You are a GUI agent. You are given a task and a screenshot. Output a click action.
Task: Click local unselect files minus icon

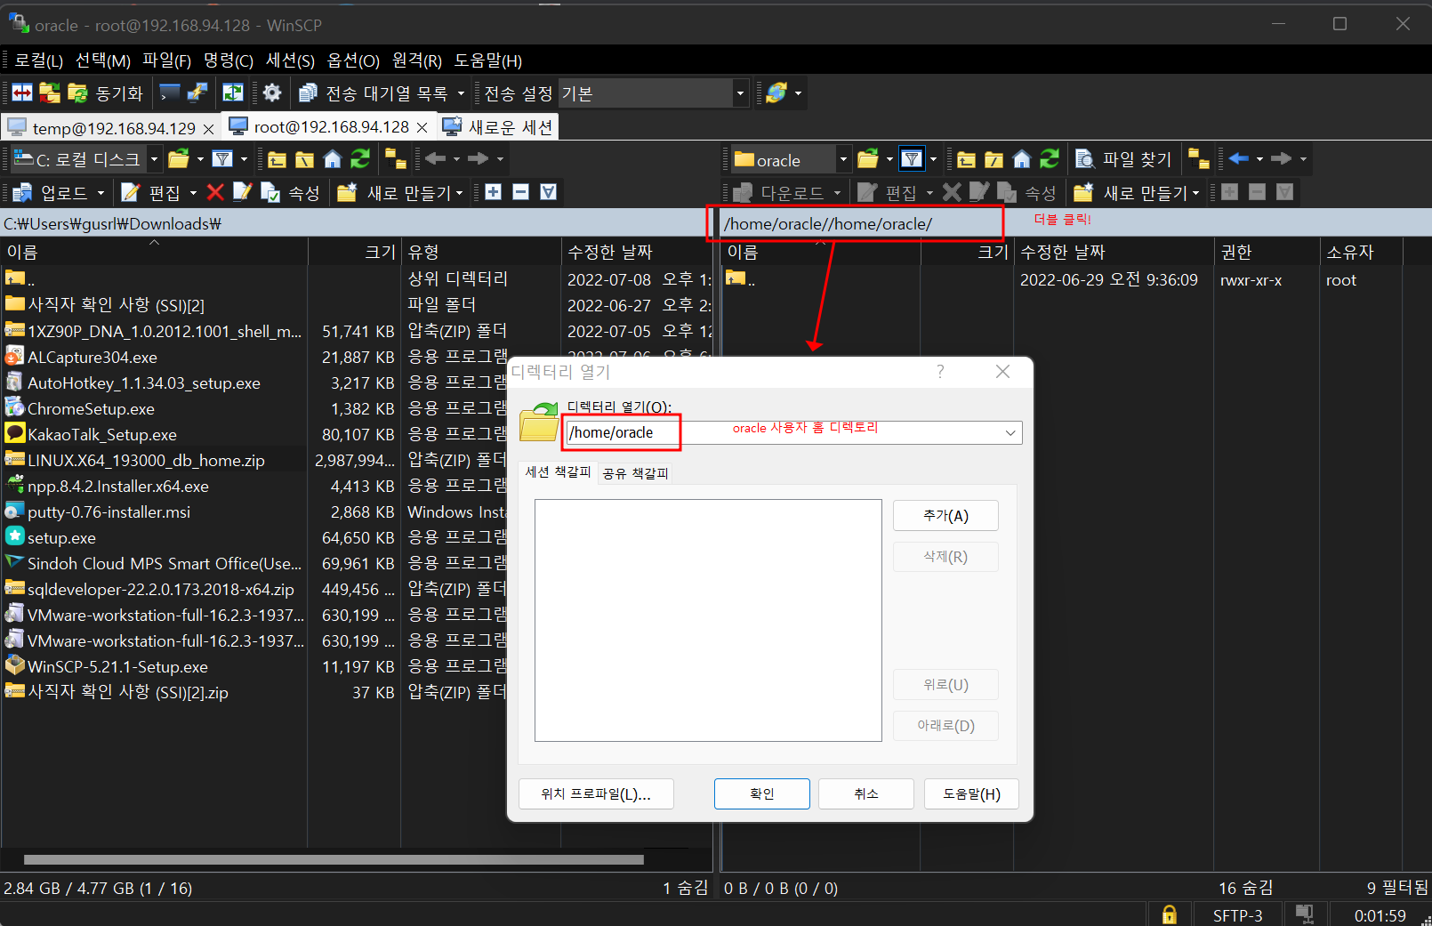tap(521, 192)
